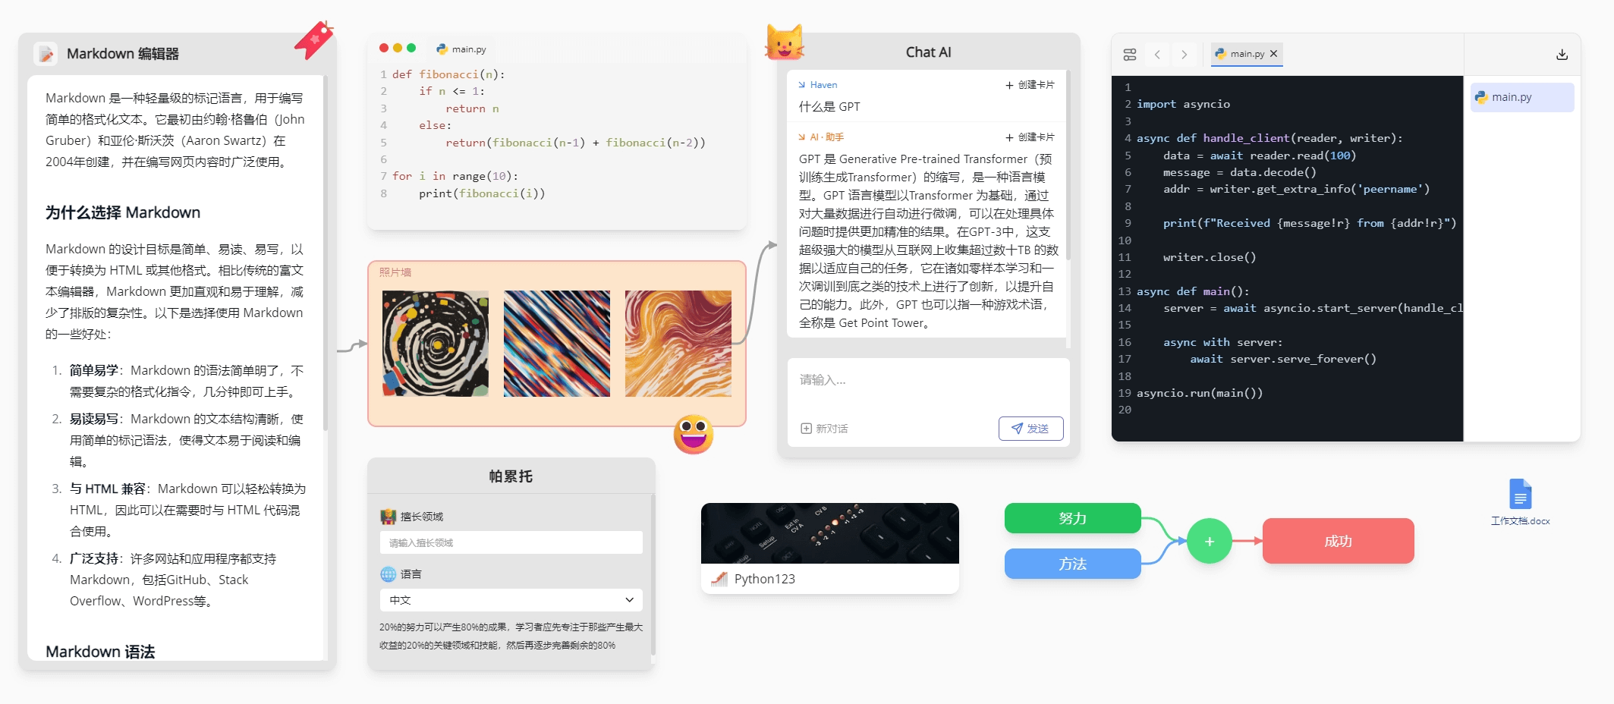Open the 中文 language dropdown in 帕累托
This screenshot has width=1614, height=704.
click(510, 599)
